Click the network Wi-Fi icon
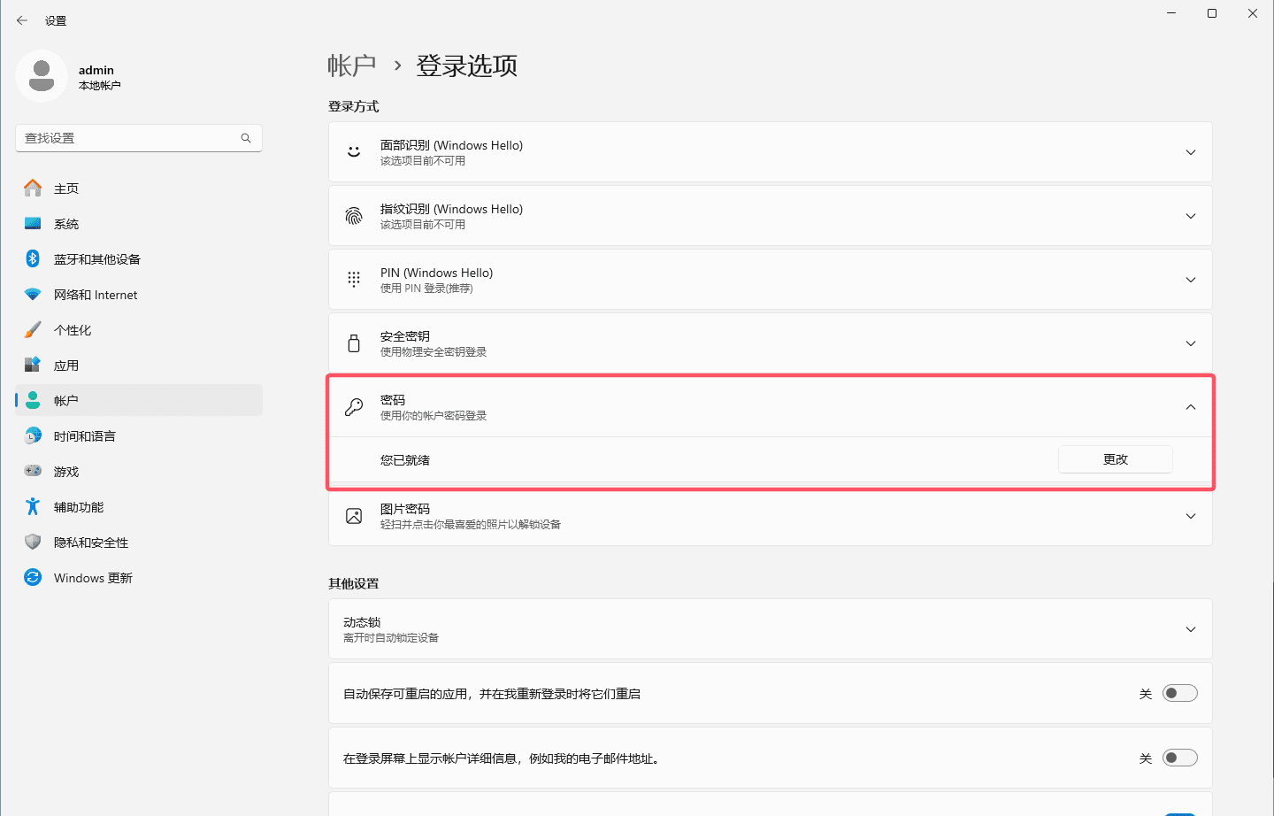This screenshot has width=1274, height=816. pyautogui.click(x=33, y=294)
